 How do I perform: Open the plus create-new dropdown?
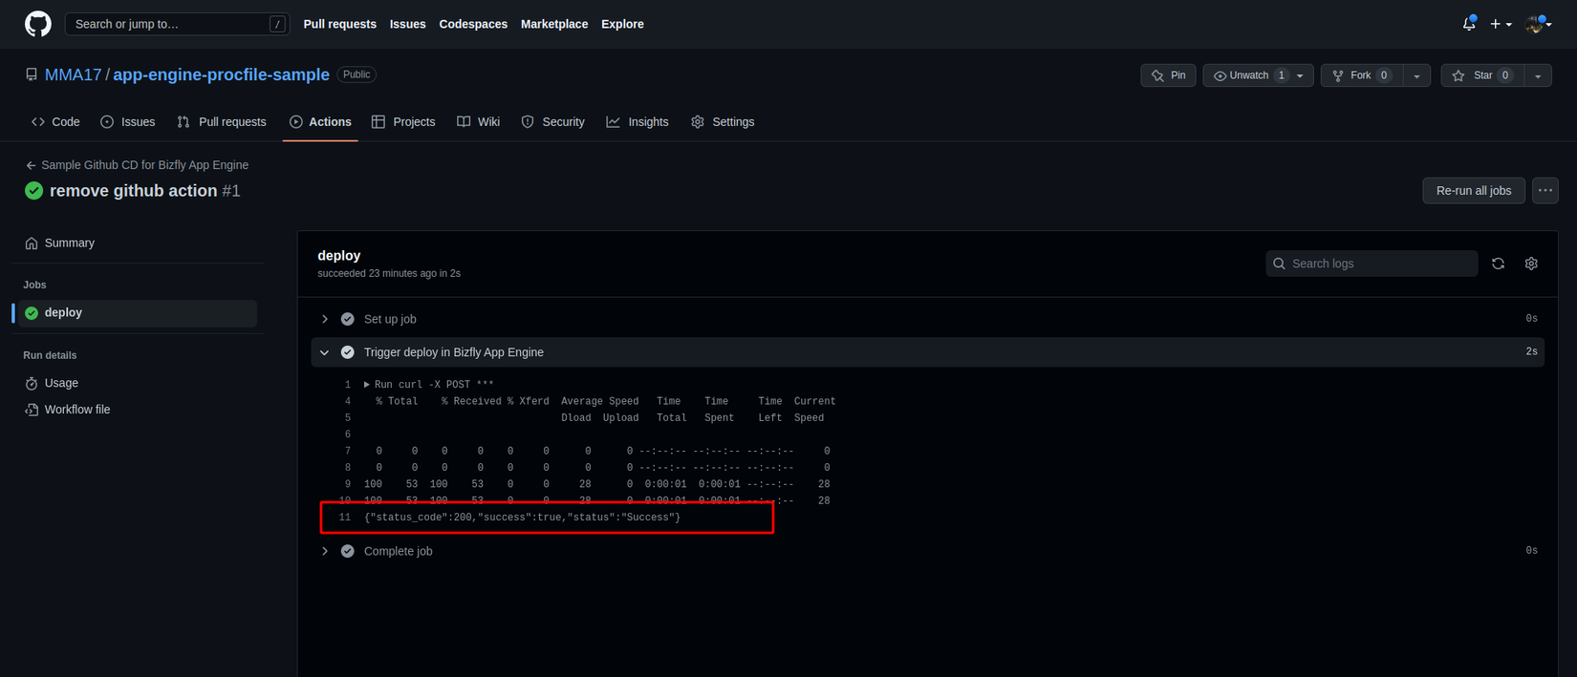pyautogui.click(x=1501, y=24)
